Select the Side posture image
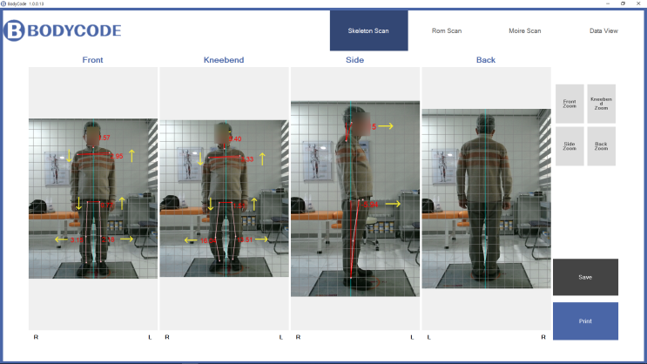 pos(355,199)
